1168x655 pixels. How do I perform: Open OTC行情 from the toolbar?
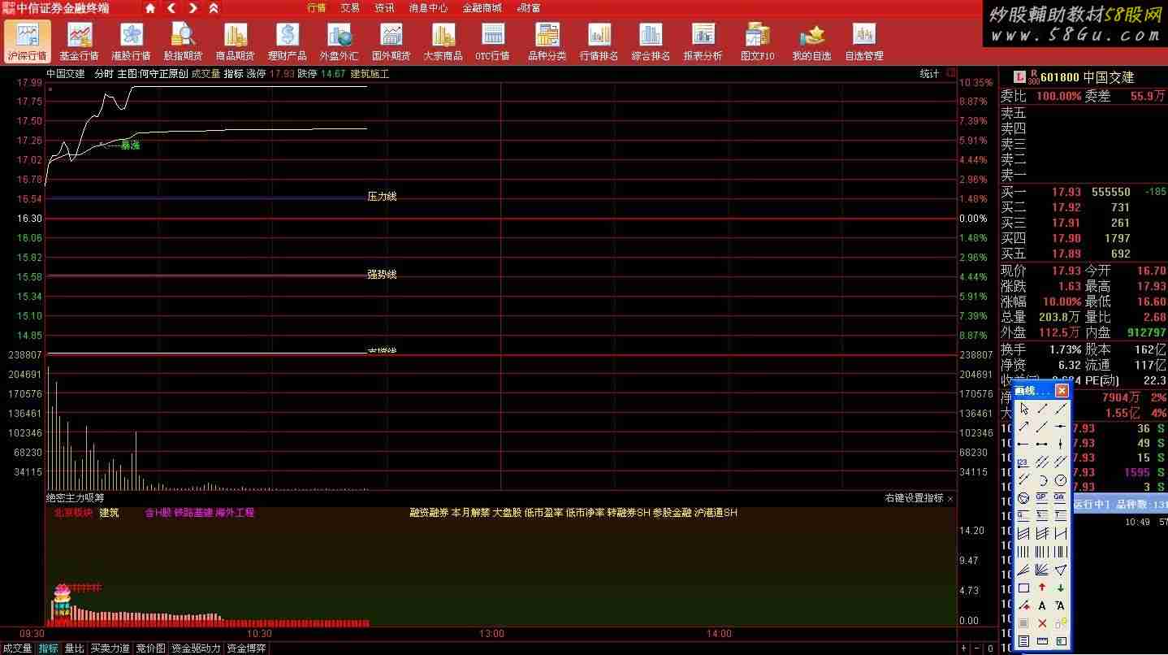(493, 41)
